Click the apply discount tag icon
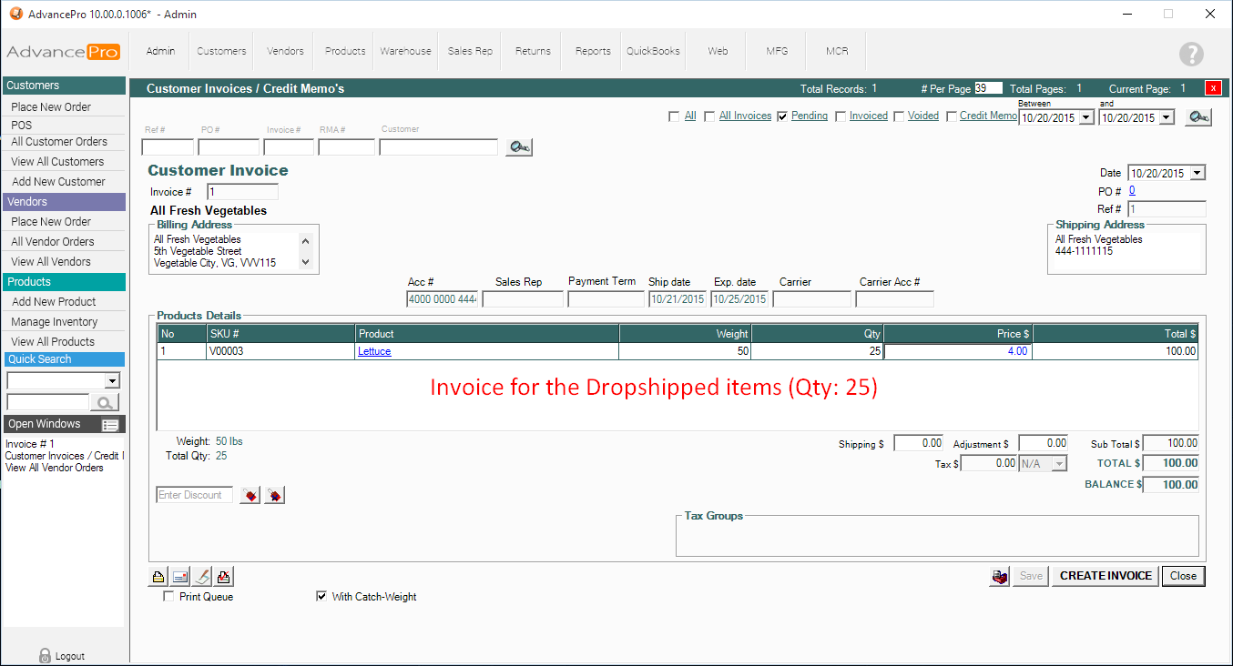The image size is (1233, 666). tap(250, 495)
